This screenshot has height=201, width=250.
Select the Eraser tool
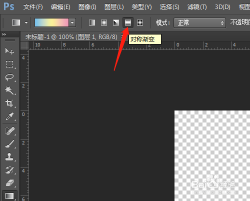click(x=9, y=183)
